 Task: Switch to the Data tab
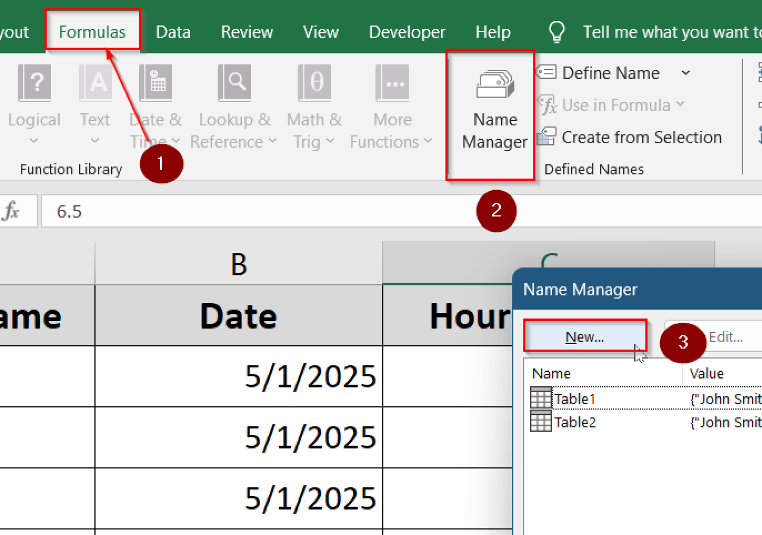point(173,32)
